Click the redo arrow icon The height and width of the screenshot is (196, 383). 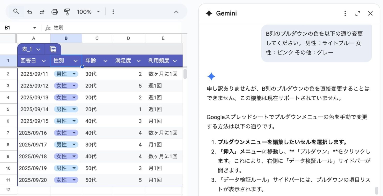click(42, 12)
